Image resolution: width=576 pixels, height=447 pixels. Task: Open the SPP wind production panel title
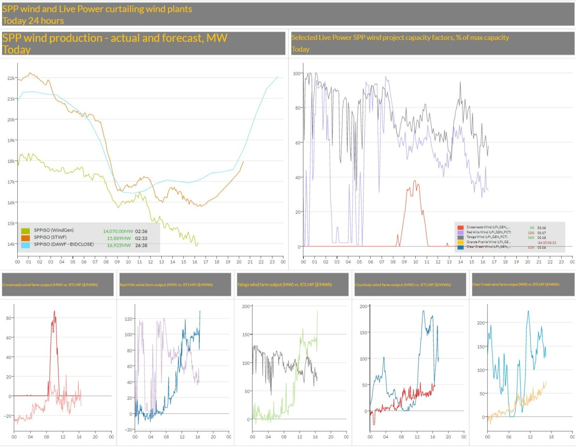115,38
